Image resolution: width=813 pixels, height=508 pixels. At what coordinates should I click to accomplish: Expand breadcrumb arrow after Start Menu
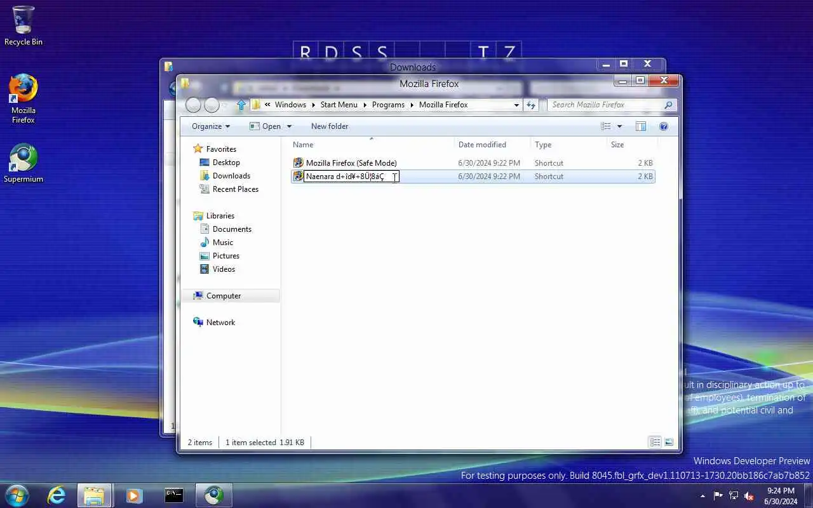[x=365, y=105]
